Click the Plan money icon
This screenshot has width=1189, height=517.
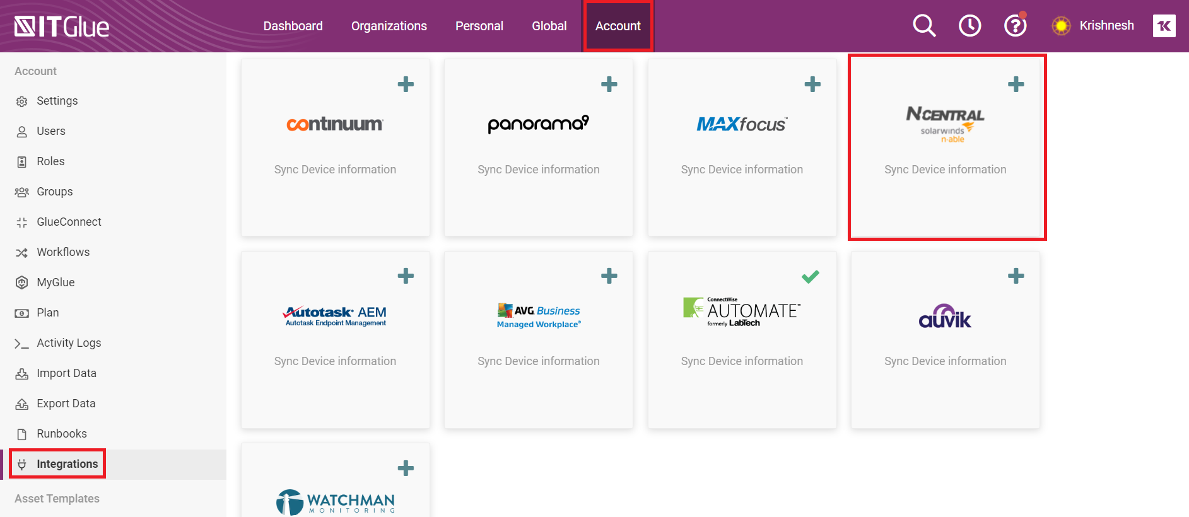(x=21, y=313)
